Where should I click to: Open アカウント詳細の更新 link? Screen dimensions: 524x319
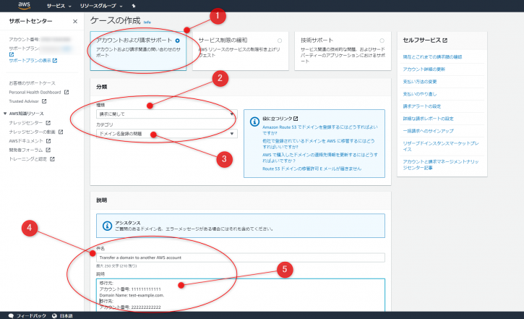(424, 69)
